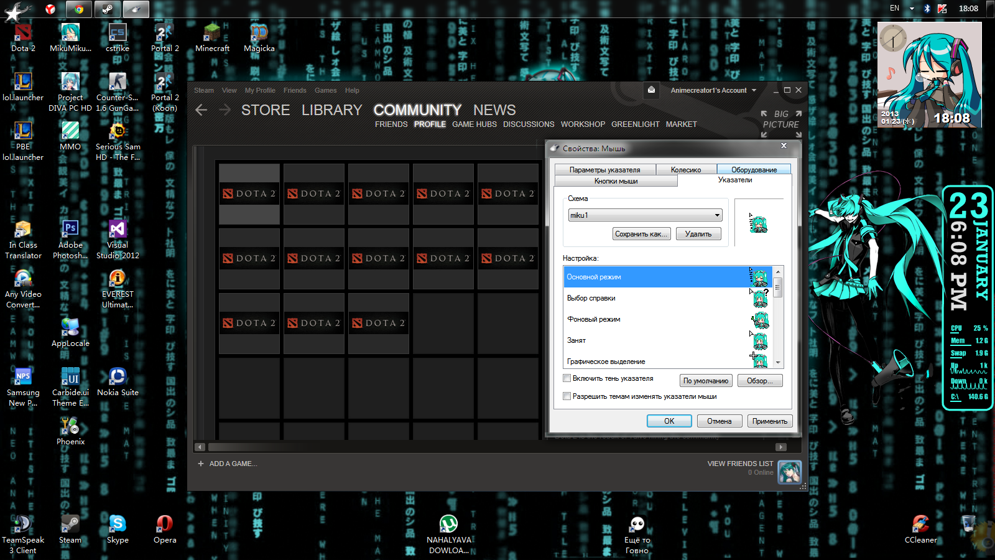Viewport: 995px width, 560px height.
Task: Open Samsung New PC Studio icon
Action: 23,386
